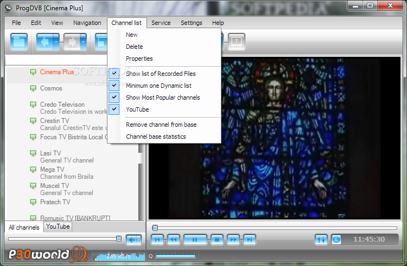Open the View menu
Viewport: 407px width, 266px height.
[57, 23]
